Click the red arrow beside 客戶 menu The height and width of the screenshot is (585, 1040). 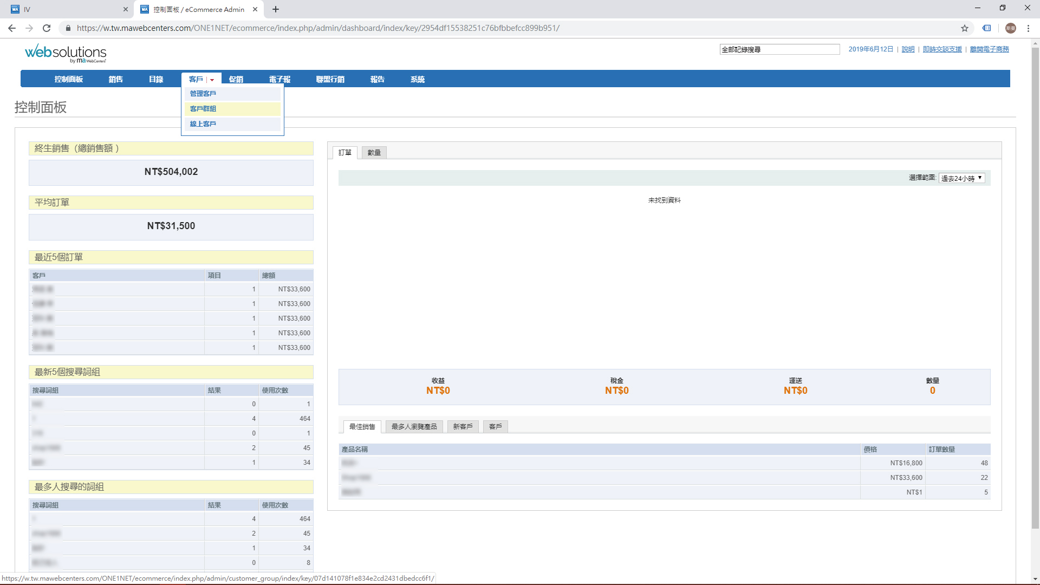point(212,80)
